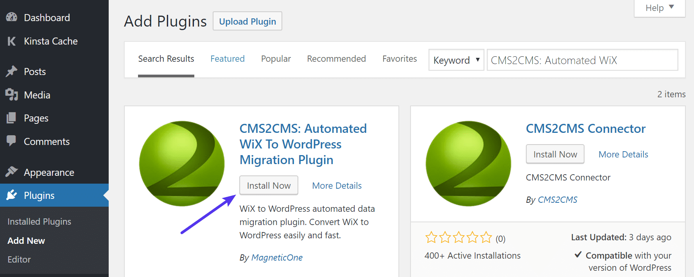Click the CMS2CMS Connector star rating
Image resolution: width=694 pixels, height=277 pixels.
point(459,237)
